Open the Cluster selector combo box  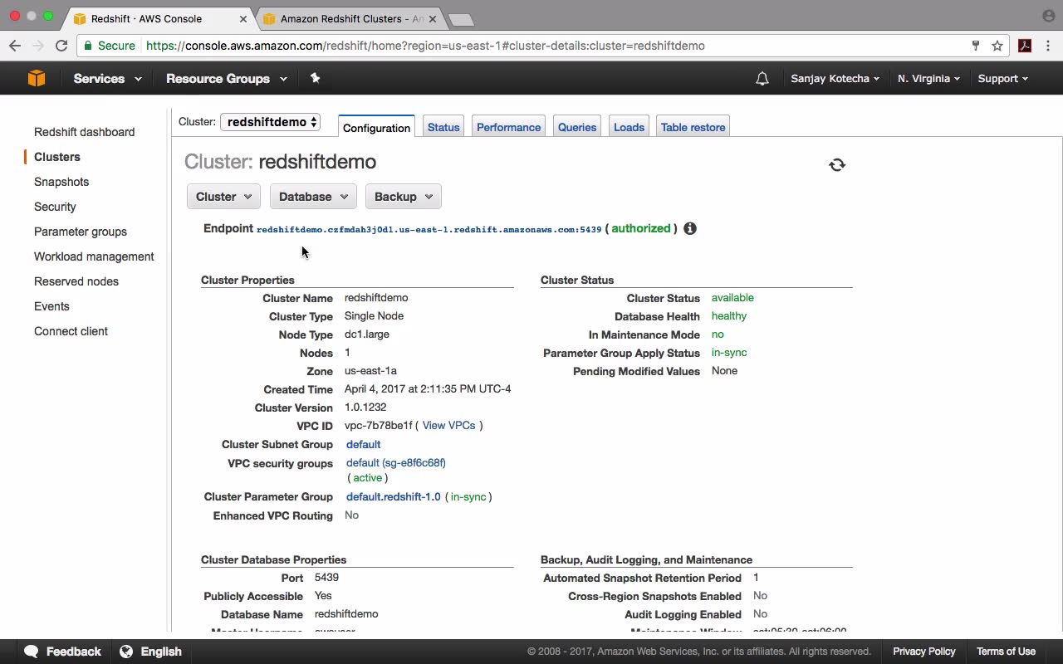click(270, 122)
